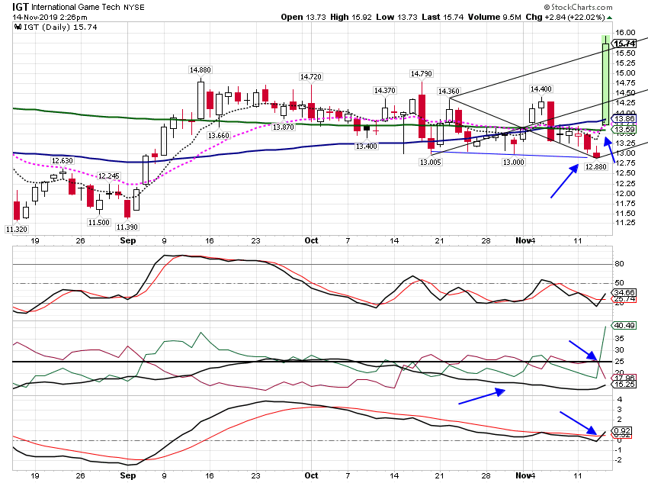This screenshot has height=483, width=648.
Task: Click the 13.000 low price label
Action: click(513, 162)
